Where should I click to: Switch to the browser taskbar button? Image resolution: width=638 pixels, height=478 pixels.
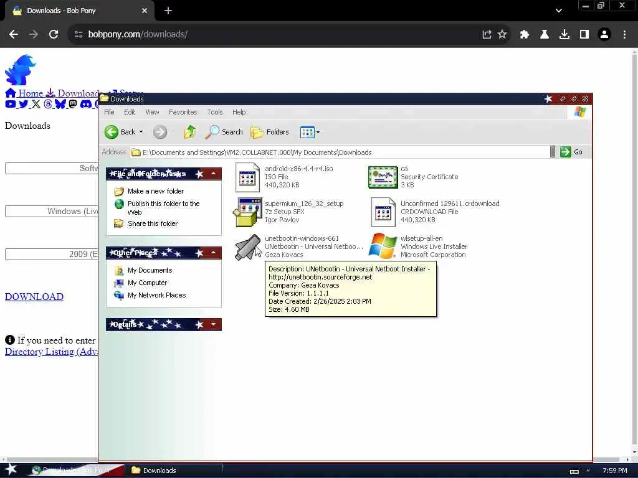pyautogui.click(x=75, y=471)
